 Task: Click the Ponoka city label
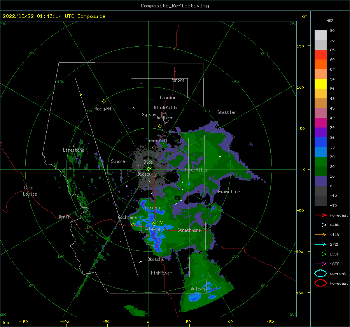[x=177, y=80]
